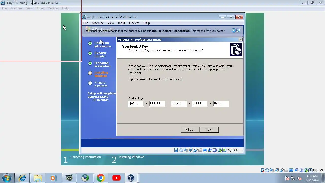Click USB icon in Tiny7 VM status bar

(x=282, y=170)
